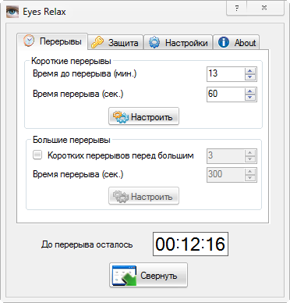Enable Коротких перерывов перед большим checkbox
Screen dimensions: 290x303
click(37, 155)
